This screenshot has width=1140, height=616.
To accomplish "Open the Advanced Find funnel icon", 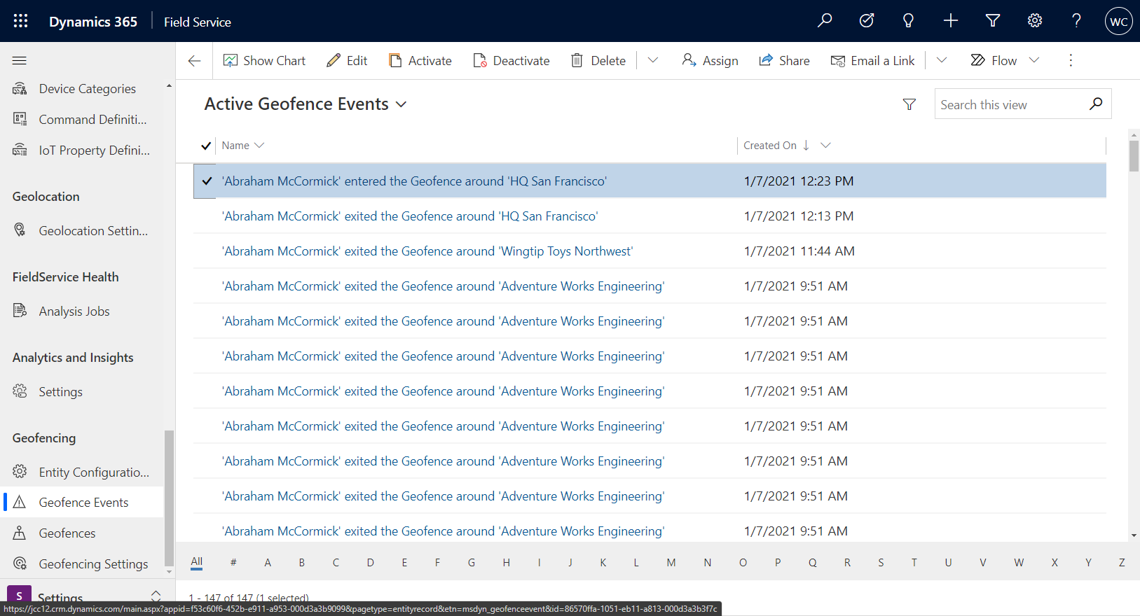I will click(x=993, y=21).
